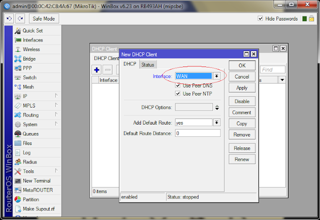Click Make Supout.rif icon
This screenshot has width=320, height=220.
[x=18, y=209]
